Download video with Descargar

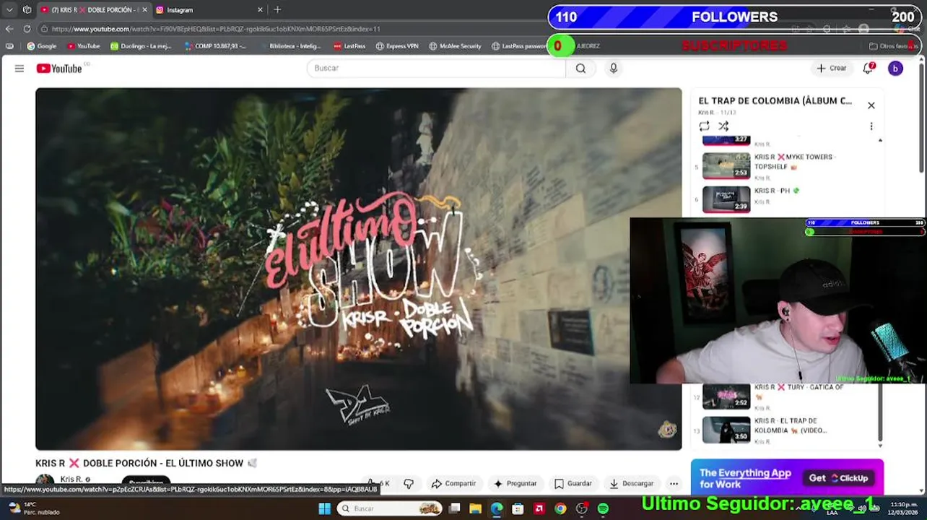[x=632, y=483]
